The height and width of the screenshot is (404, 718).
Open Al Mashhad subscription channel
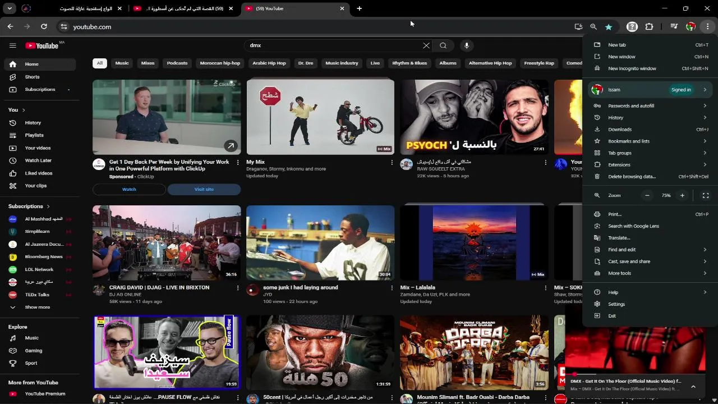click(x=39, y=219)
